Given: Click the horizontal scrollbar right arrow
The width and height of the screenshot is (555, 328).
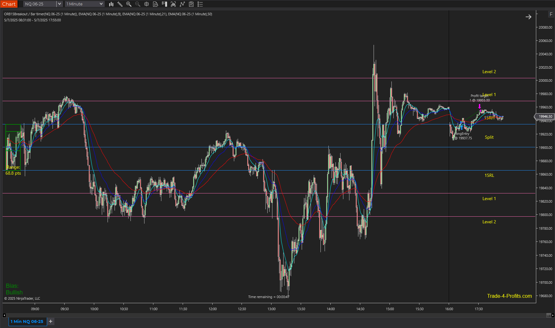Looking at the screenshot, I should coord(553,315).
